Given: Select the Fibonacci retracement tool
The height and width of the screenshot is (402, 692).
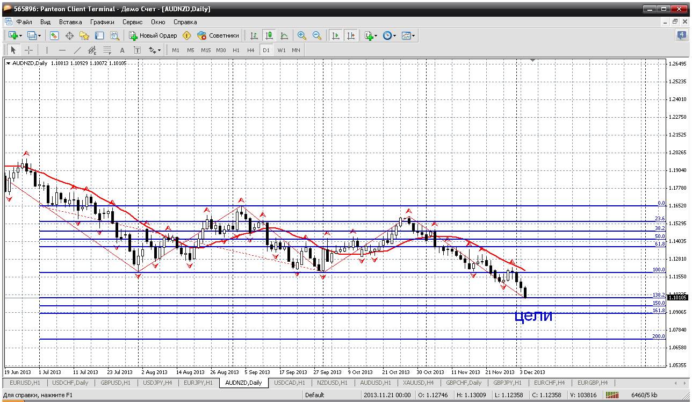Looking at the screenshot, I should [107, 50].
